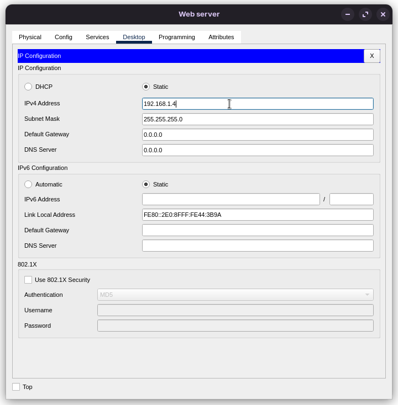Image resolution: width=398 pixels, height=405 pixels.
Task: Close the IP Configuration panel with X
Action: [371, 56]
